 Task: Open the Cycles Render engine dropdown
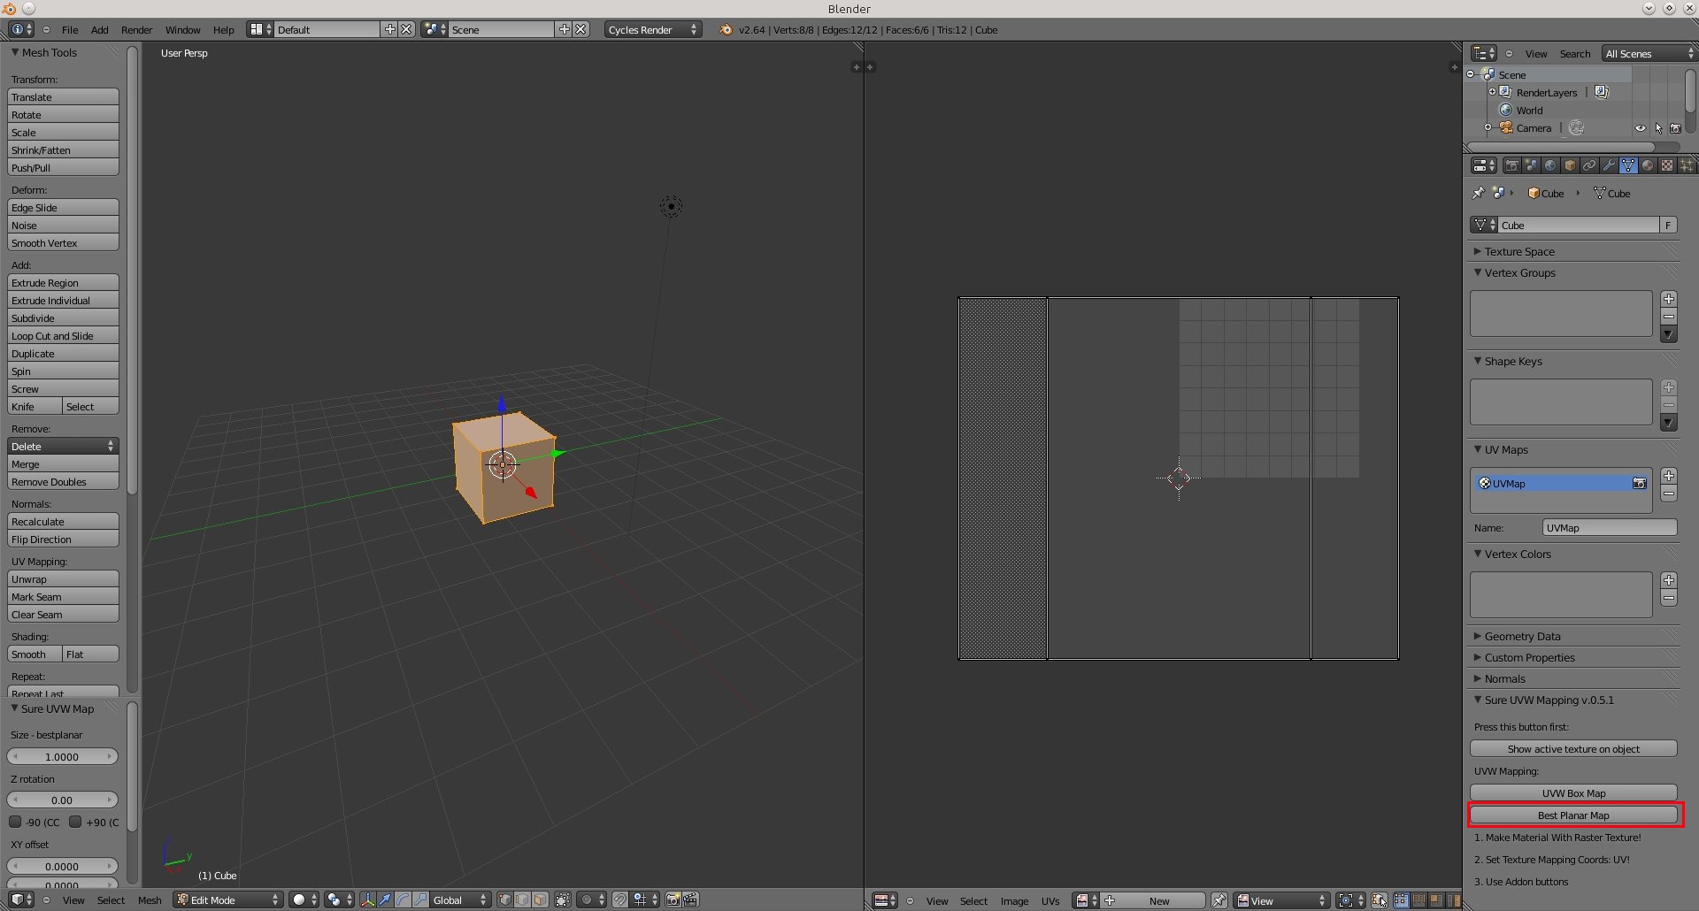tap(653, 29)
